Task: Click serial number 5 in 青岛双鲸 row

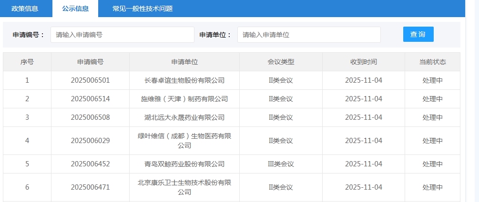Action: [27, 164]
